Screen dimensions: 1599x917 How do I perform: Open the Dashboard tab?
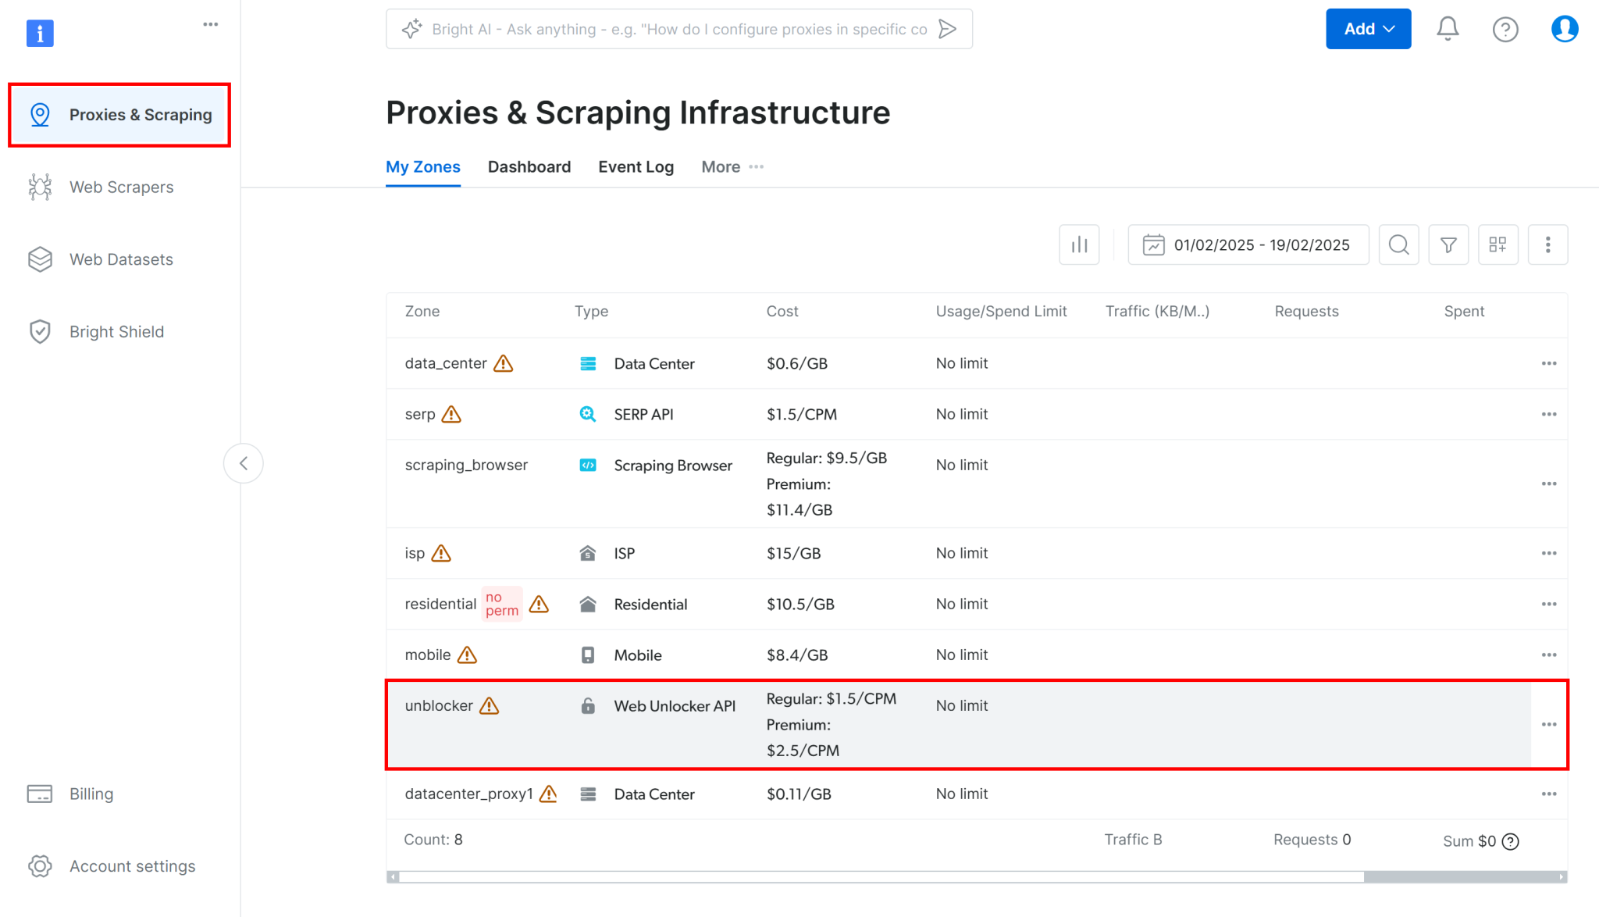tap(529, 166)
